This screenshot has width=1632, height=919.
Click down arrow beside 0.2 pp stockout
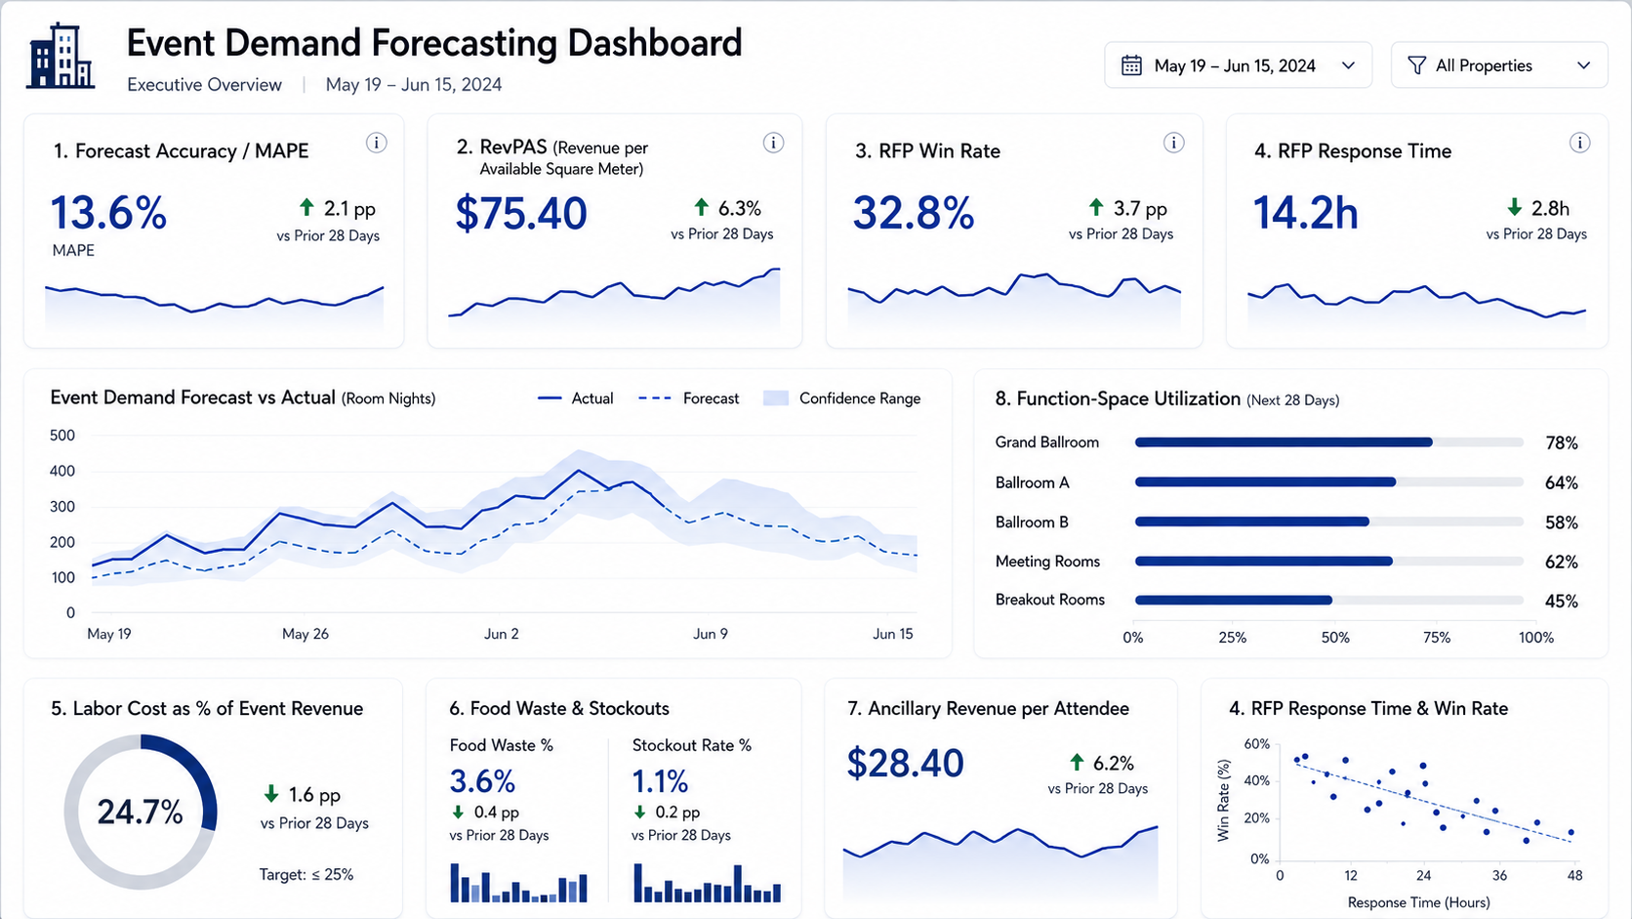click(639, 812)
